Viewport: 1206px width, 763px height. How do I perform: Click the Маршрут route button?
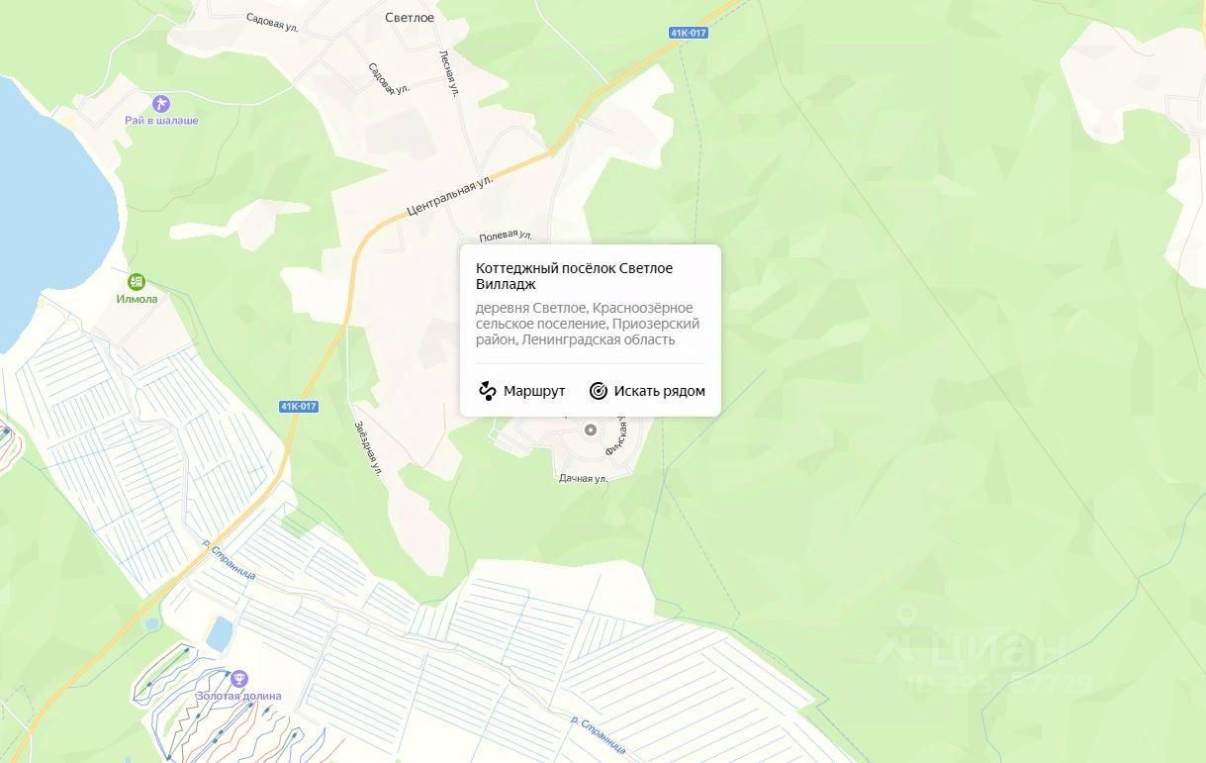click(x=521, y=391)
